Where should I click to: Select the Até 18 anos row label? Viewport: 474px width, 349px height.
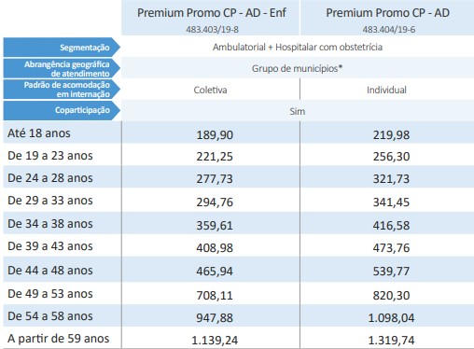39,133
